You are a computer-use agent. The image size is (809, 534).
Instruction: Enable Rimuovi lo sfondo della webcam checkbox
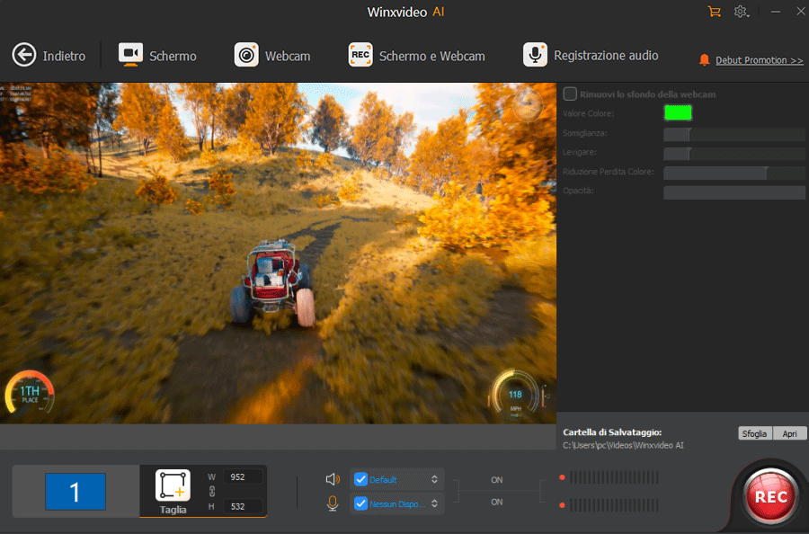point(570,93)
